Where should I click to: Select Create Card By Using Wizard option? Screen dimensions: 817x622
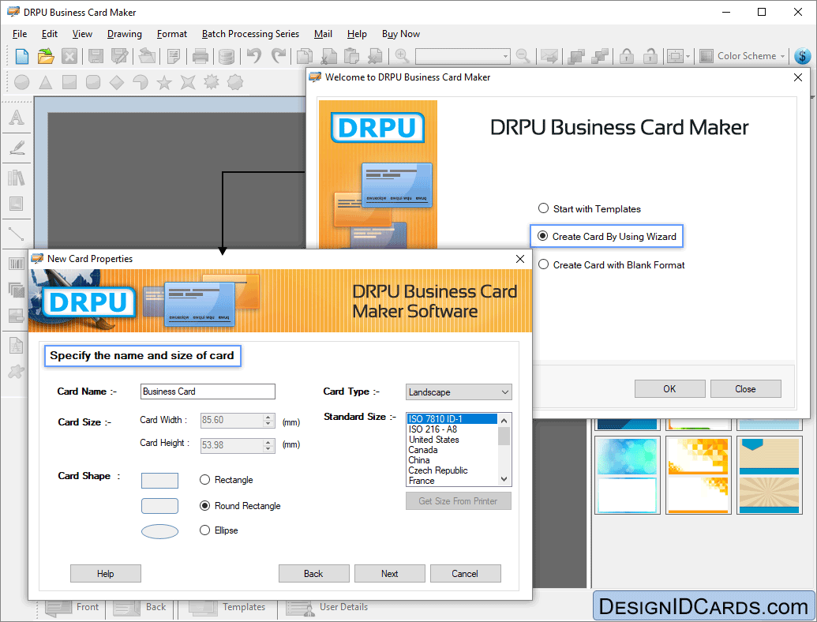pos(607,237)
